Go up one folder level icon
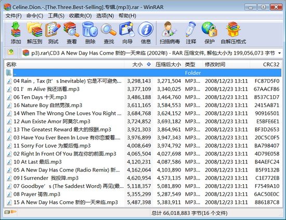This screenshot has height=220, width=286. (x=11, y=52)
